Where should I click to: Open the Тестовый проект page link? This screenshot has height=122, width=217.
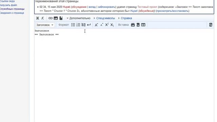tap(147, 7)
